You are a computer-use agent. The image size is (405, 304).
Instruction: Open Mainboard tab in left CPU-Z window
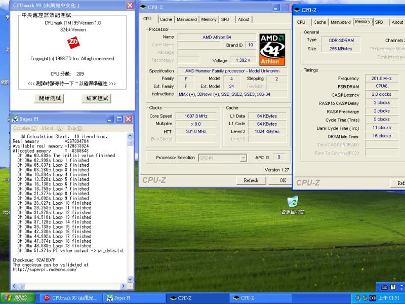pos(187,19)
